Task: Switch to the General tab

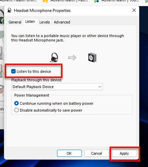Action: (x=15, y=22)
